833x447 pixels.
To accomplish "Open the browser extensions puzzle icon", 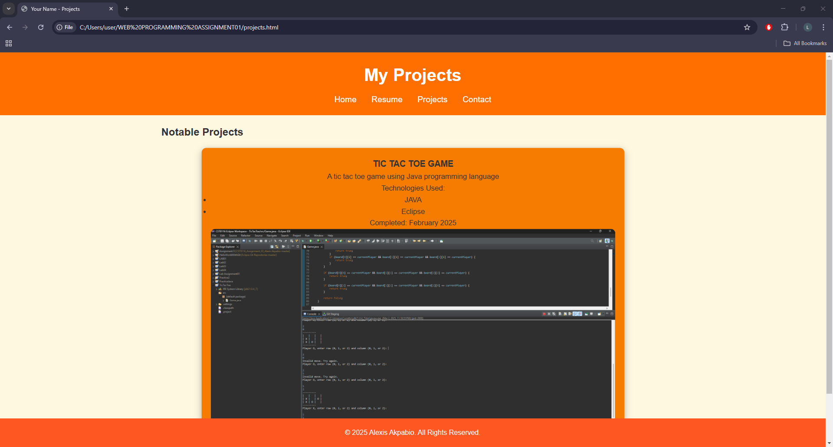I will click(x=785, y=27).
